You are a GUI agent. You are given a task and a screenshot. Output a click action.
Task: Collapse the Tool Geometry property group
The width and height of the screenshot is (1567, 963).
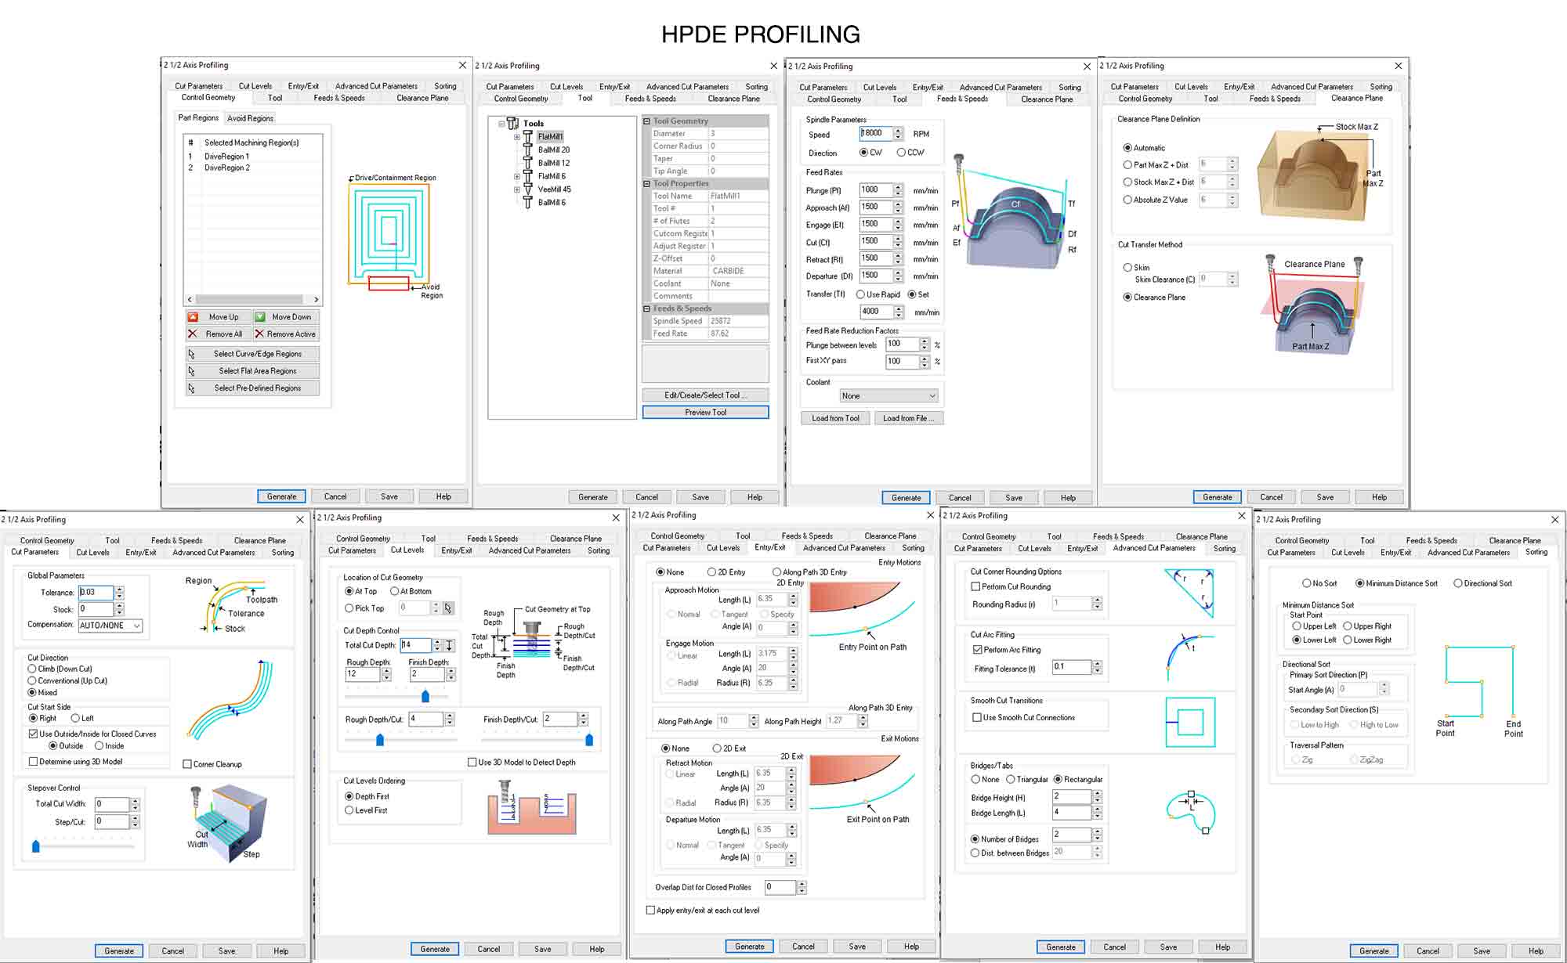[x=647, y=121]
